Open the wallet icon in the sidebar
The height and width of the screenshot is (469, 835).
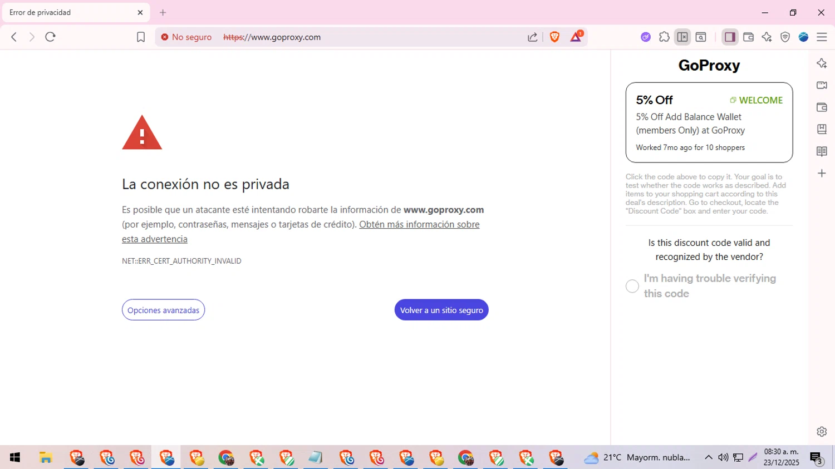(x=822, y=107)
